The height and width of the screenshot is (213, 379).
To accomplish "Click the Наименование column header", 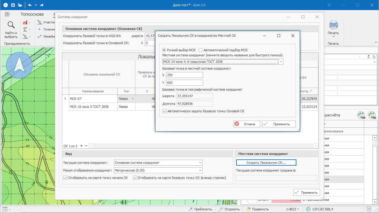I will [93, 91].
